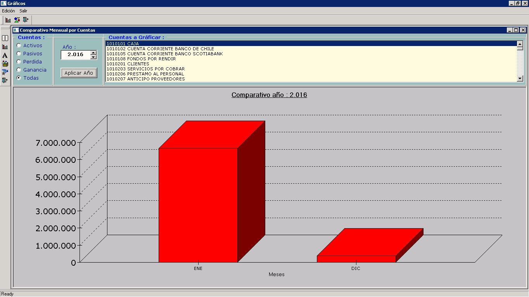Close the Comparativo Mensual por Cuentas window
This screenshot has height=297, width=529.
(x=523, y=30)
